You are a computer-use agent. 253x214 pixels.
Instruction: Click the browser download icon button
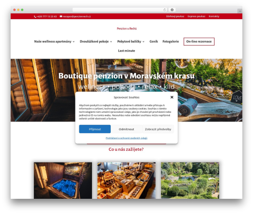click(x=172, y=10)
